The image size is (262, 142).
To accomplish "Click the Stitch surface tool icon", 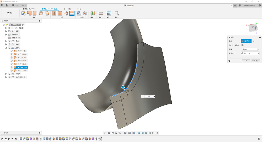I will (54, 13).
